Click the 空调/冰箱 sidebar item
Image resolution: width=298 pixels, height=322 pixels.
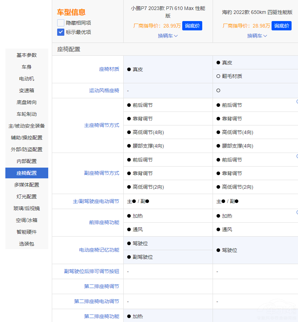point(26,220)
